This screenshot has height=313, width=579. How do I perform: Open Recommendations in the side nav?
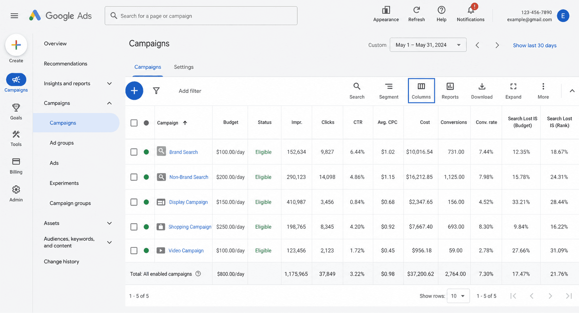66,63
